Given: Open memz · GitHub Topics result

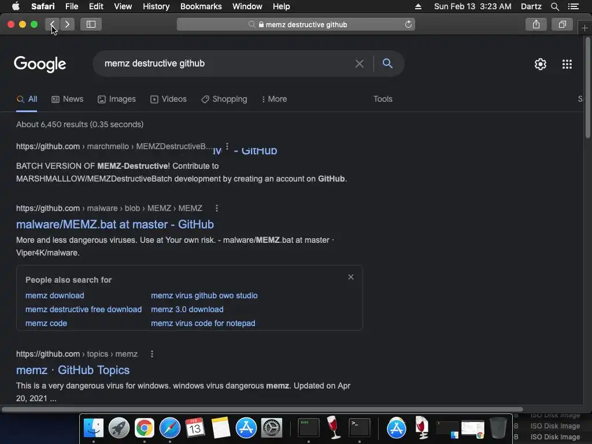Looking at the screenshot, I should (73, 370).
